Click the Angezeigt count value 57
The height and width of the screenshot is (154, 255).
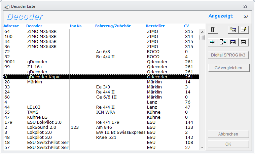tap(246, 16)
